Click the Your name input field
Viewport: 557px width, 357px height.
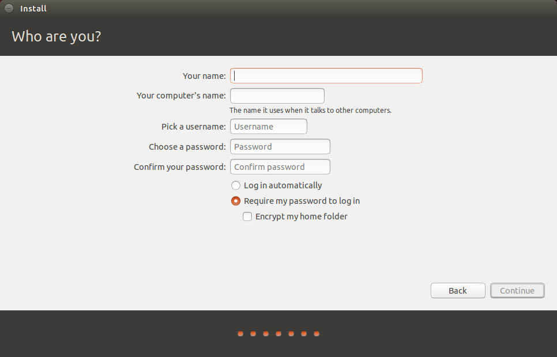click(x=326, y=75)
